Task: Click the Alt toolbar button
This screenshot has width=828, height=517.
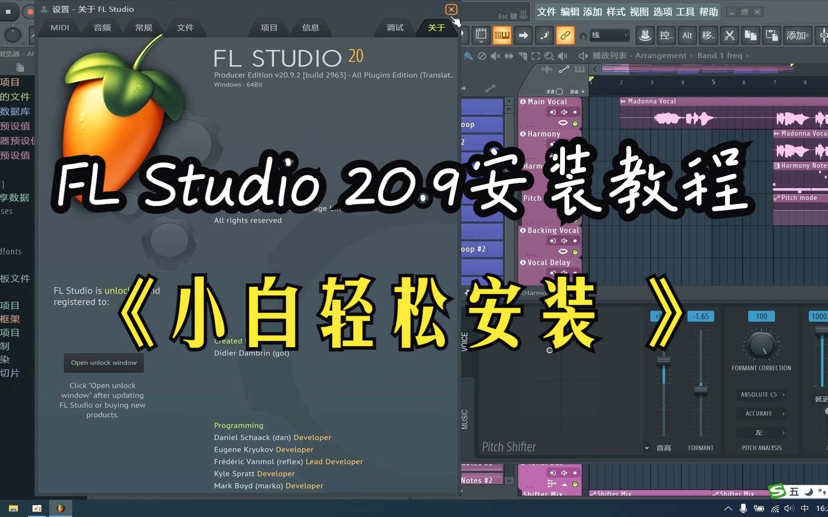Action: point(687,35)
